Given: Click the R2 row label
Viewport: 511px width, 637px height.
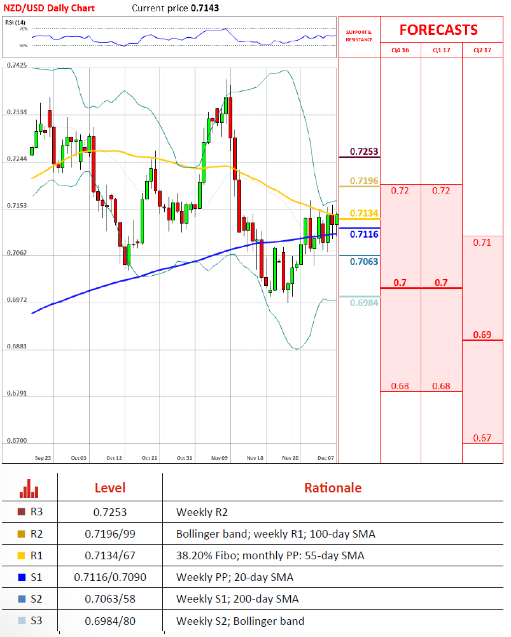Looking at the screenshot, I should coord(36,534).
